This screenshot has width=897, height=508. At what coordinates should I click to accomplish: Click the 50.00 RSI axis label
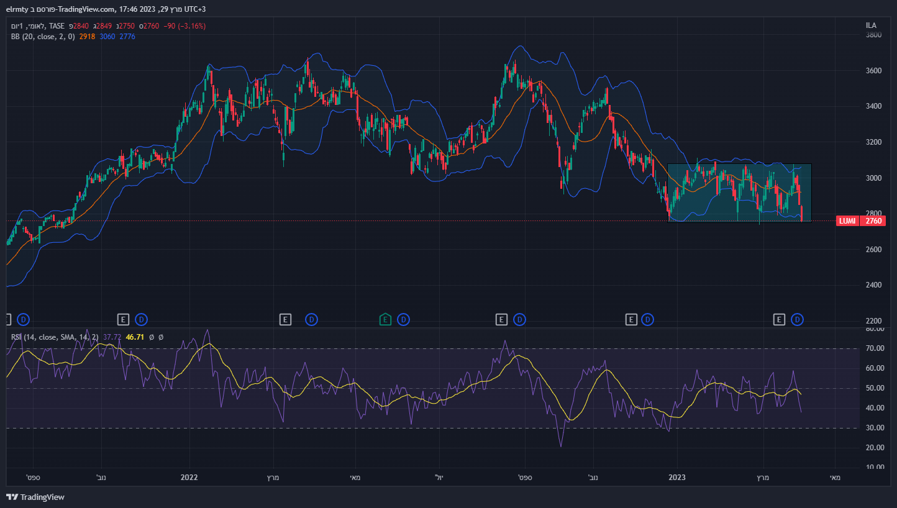click(x=875, y=388)
